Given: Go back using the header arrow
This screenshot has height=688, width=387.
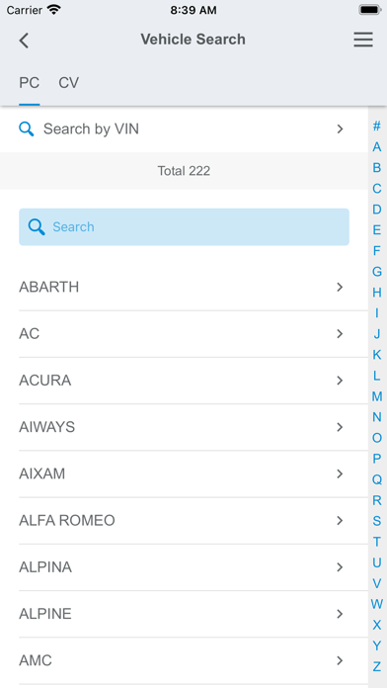Looking at the screenshot, I should tap(24, 40).
